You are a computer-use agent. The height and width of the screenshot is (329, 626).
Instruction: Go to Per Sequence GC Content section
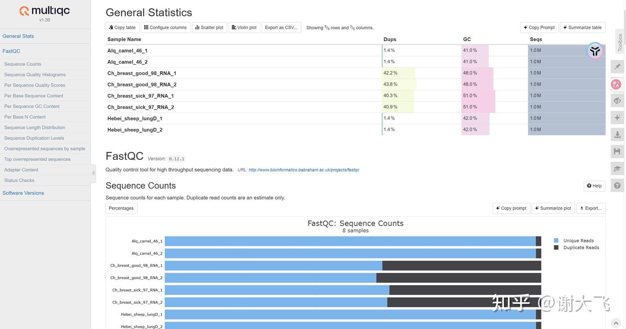pos(32,106)
